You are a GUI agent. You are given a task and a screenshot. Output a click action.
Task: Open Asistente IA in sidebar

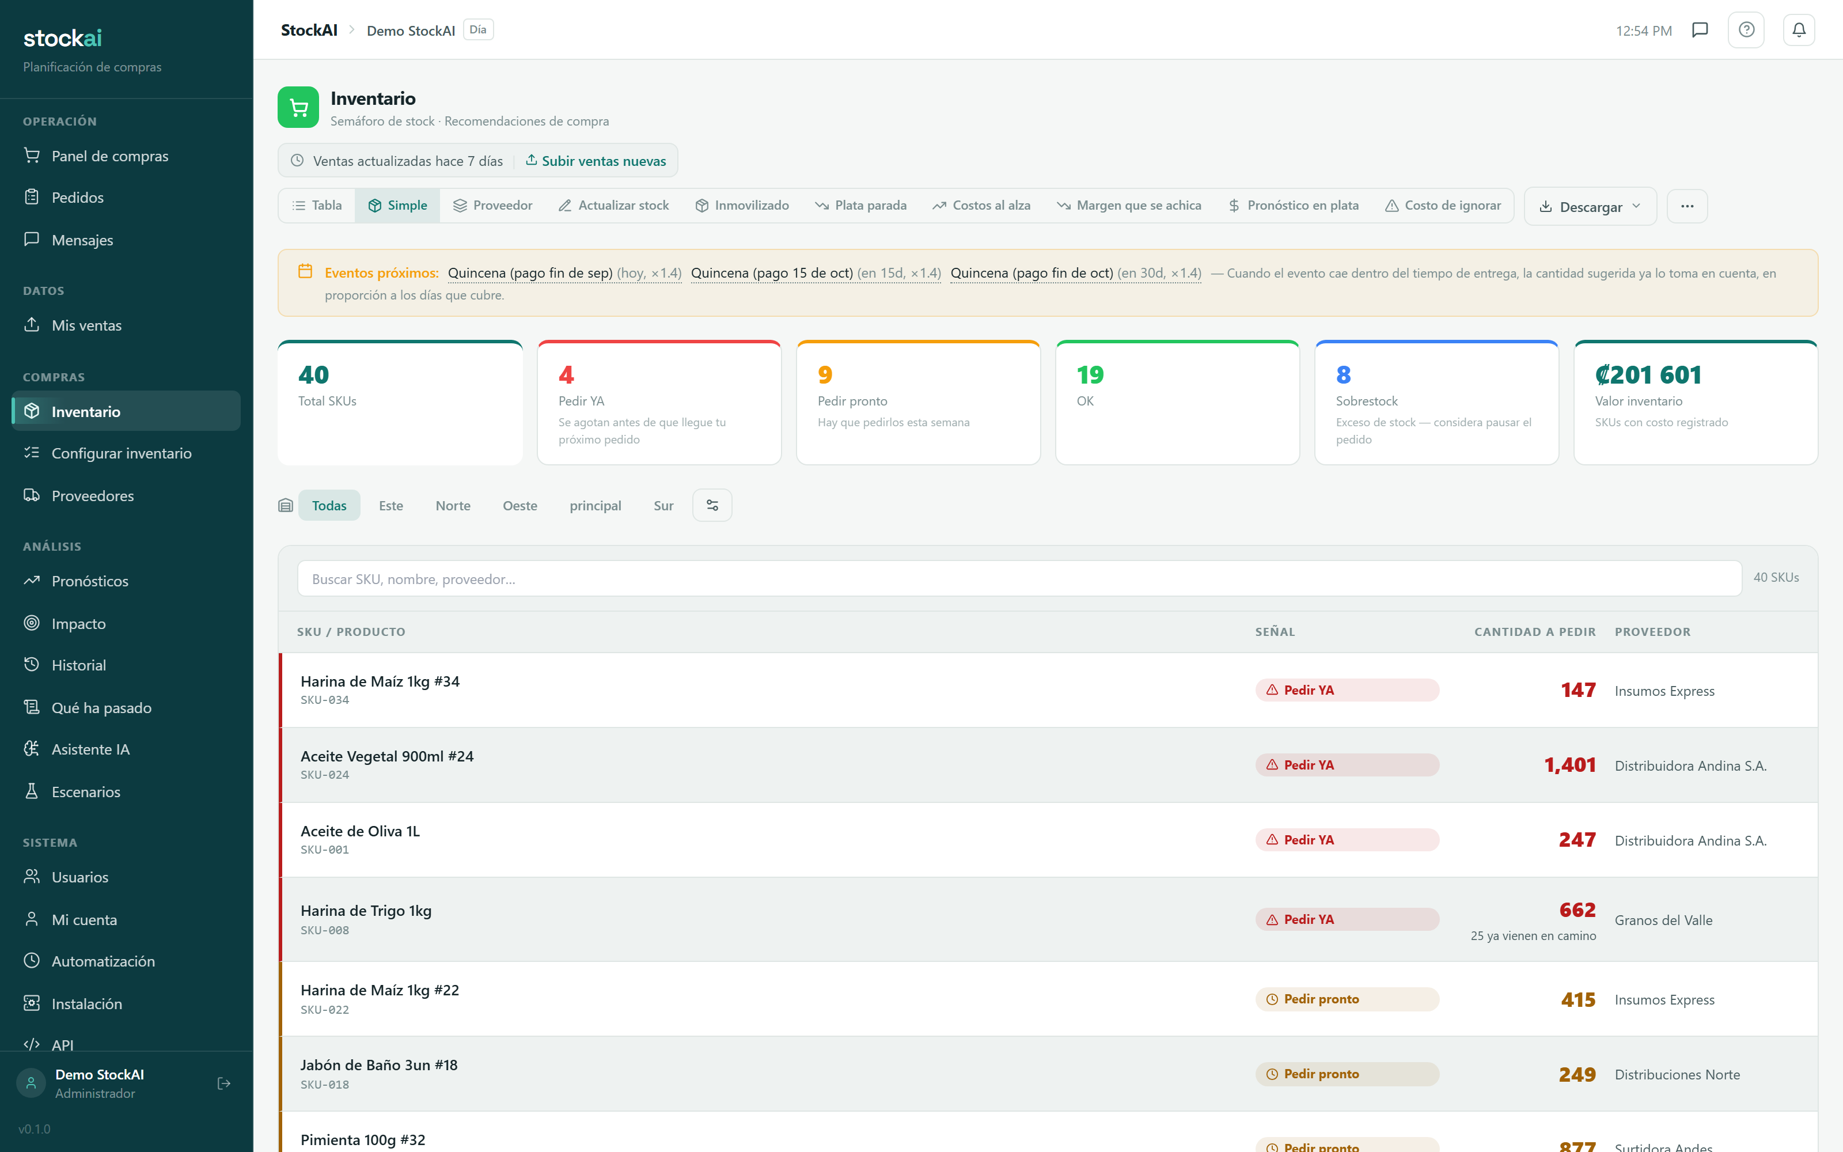[x=127, y=750]
